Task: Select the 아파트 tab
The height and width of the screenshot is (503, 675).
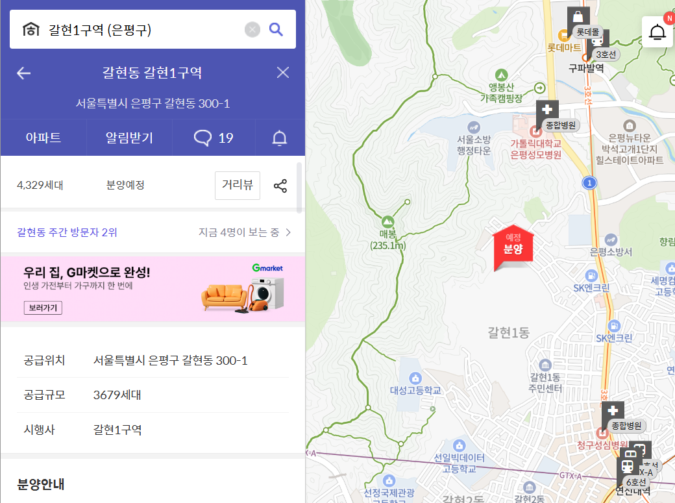Action: tap(43, 138)
